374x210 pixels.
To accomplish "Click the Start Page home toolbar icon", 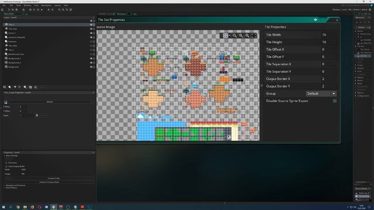I will (x=2, y=10).
